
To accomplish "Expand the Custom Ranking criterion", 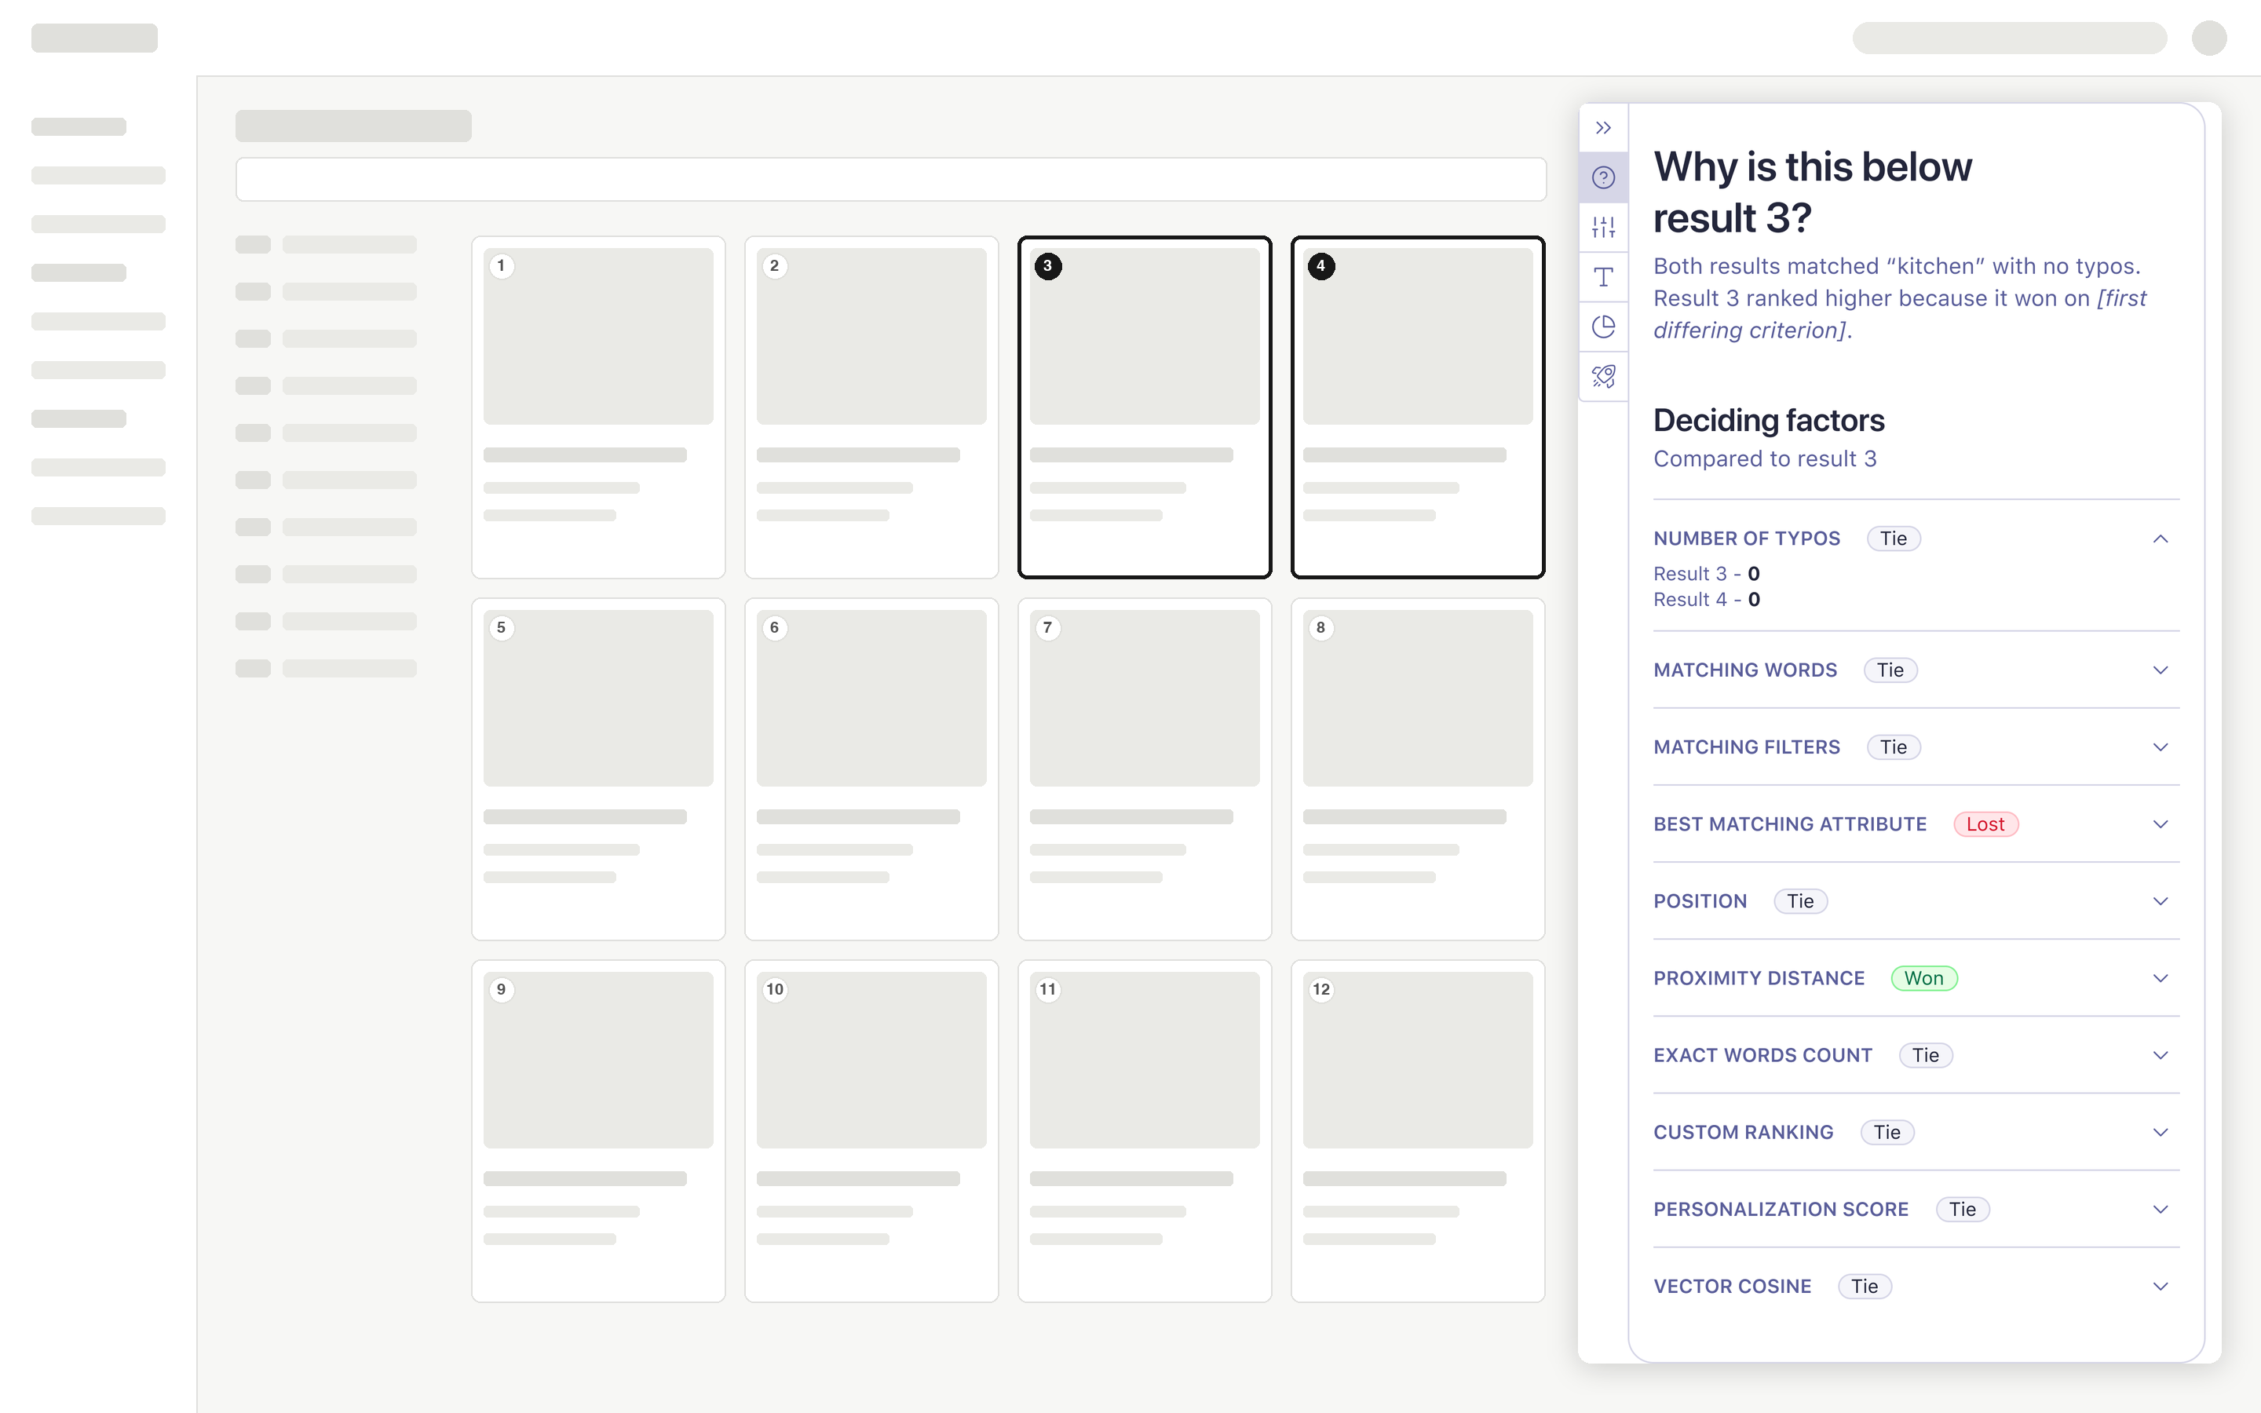I will [2160, 1132].
